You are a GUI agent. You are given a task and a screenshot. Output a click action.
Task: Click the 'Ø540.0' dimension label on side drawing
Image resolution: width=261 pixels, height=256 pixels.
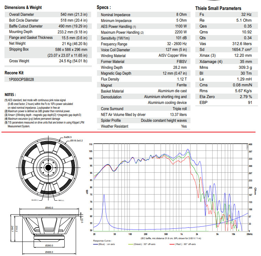click(49, 208)
